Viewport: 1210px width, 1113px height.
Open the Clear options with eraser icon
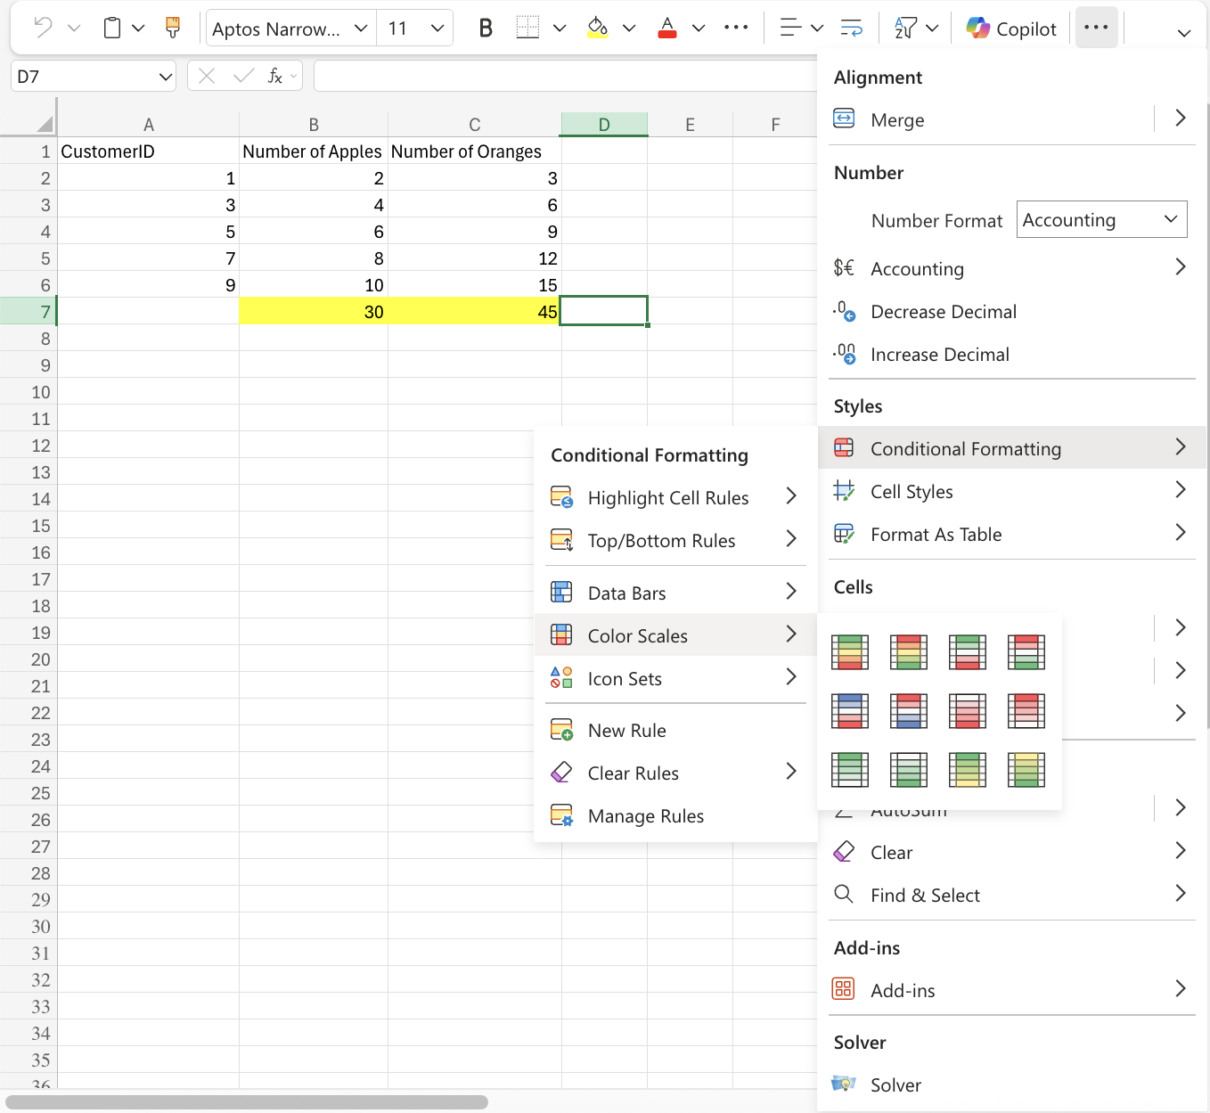pyautogui.click(x=891, y=852)
